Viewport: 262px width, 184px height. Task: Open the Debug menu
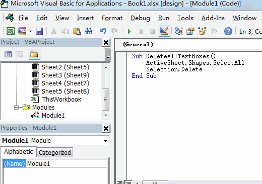click(140, 18)
